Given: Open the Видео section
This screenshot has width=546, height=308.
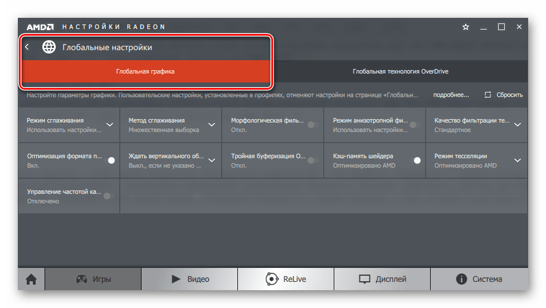Looking at the screenshot, I should point(190,279).
